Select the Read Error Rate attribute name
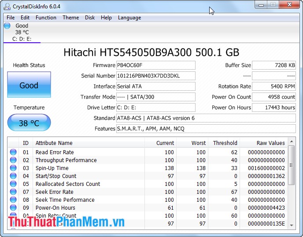 [x=55, y=152]
